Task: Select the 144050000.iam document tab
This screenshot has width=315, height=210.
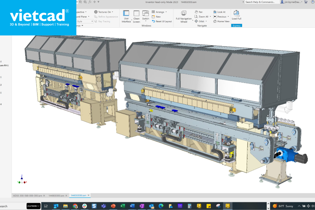Action: [78, 195]
